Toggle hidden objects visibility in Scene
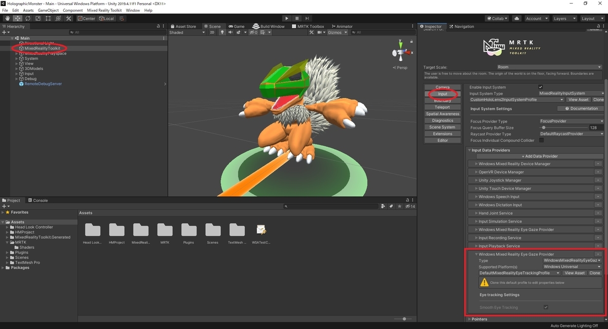Image resolution: width=608 pixels, height=329 pixels. click(x=252, y=32)
